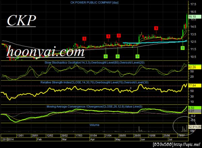Screen dimensions: 202x148
Task: Select the red S sell marker in early May
Action: (x=119, y=35)
